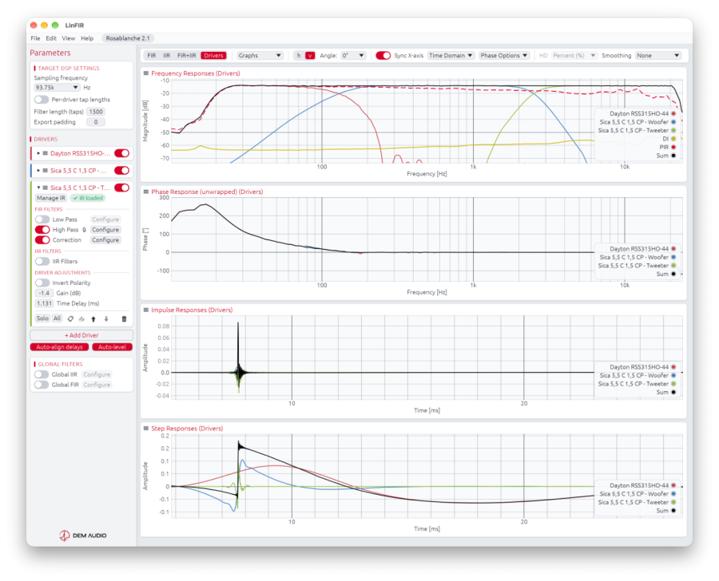This screenshot has height=581, width=719.
Task: Turn off the High Pass FIR filter
Action: 42,230
